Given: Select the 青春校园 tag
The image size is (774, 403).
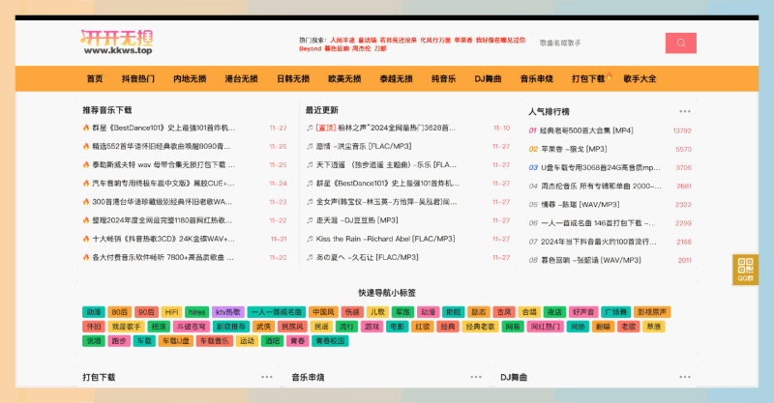Looking at the screenshot, I should pyautogui.click(x=330, y=341).
